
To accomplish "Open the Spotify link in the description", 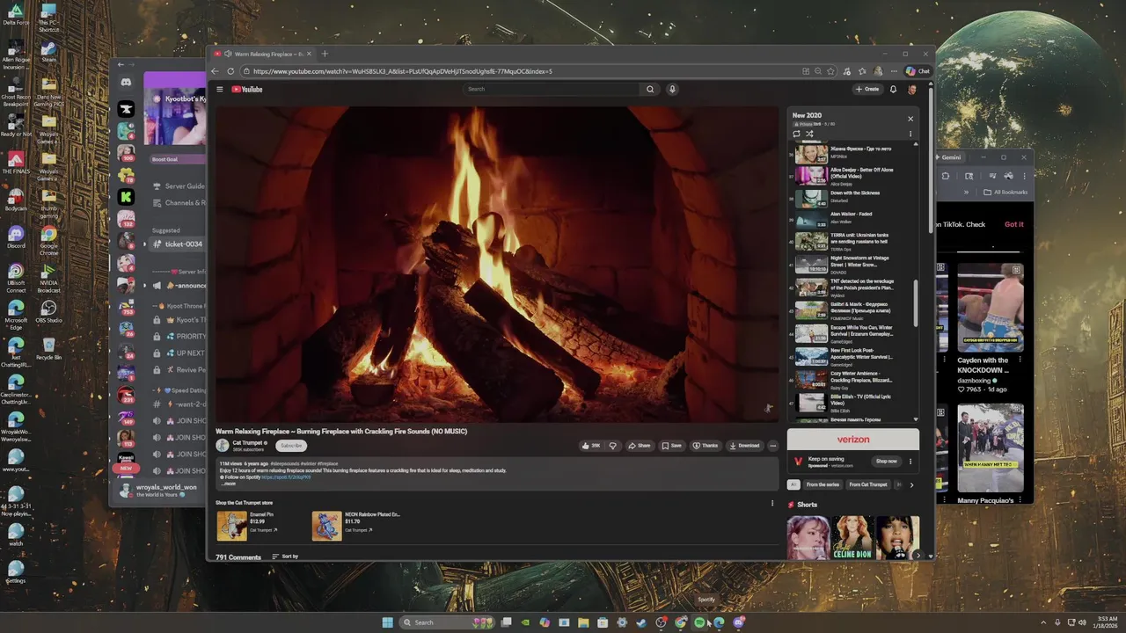I will tap(286, 477).
